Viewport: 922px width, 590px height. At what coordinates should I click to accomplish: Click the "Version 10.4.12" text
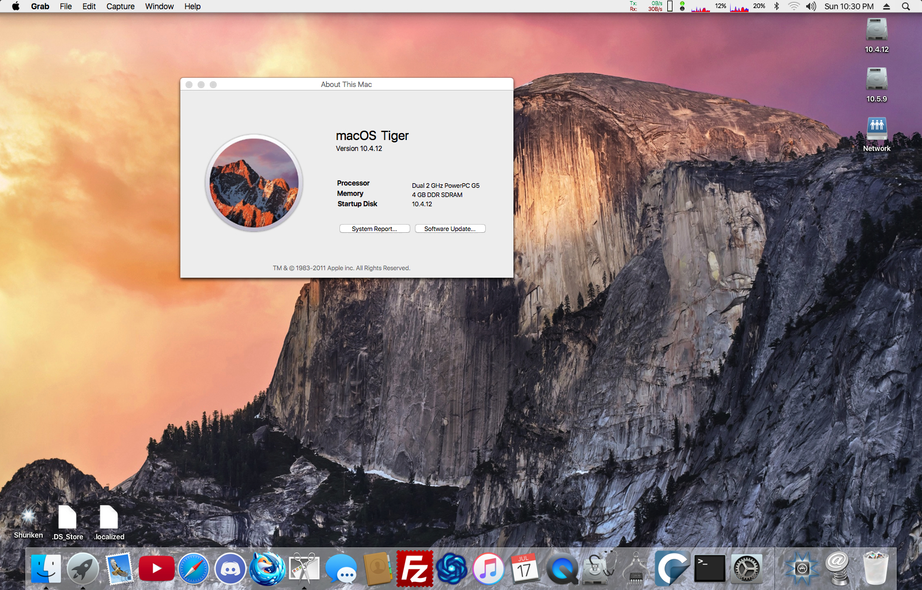tap(359, 149)
